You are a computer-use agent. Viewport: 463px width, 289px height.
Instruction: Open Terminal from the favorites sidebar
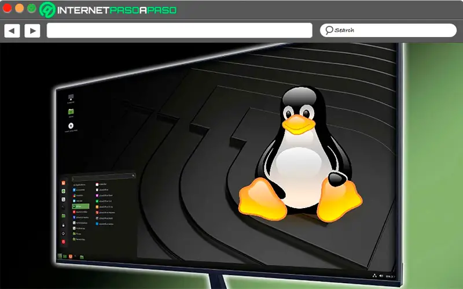[63, 207]
